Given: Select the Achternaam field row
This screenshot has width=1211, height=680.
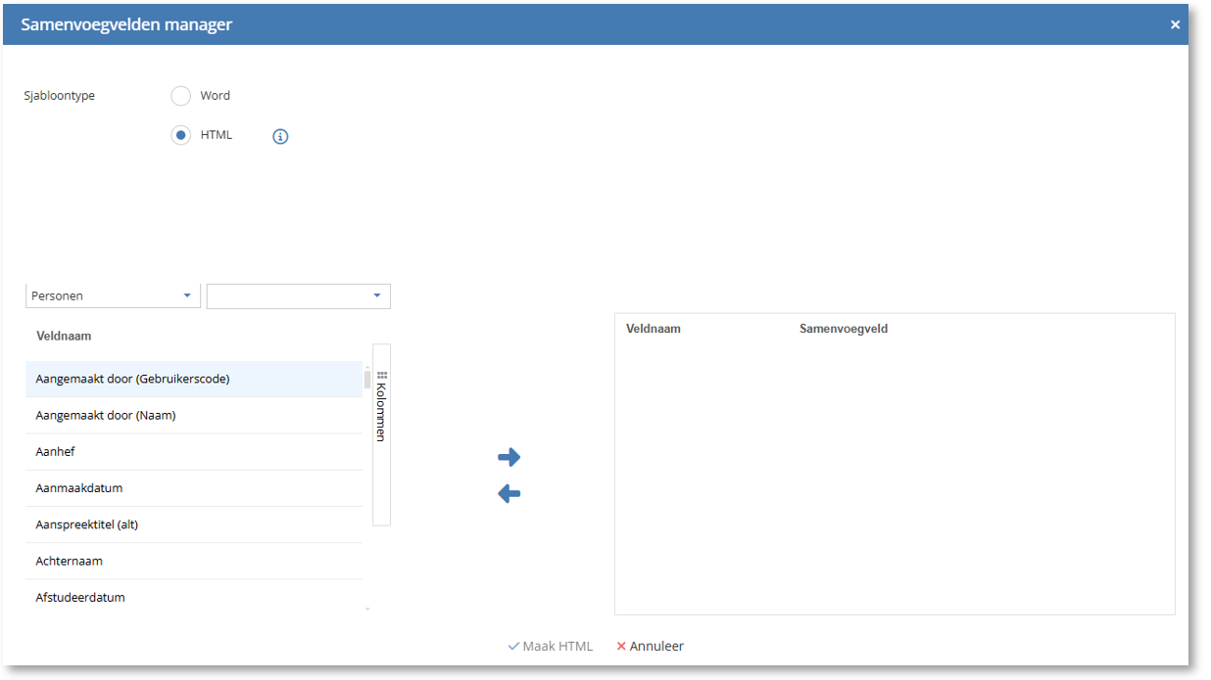Looking at the screenshot, I should 194,562.
